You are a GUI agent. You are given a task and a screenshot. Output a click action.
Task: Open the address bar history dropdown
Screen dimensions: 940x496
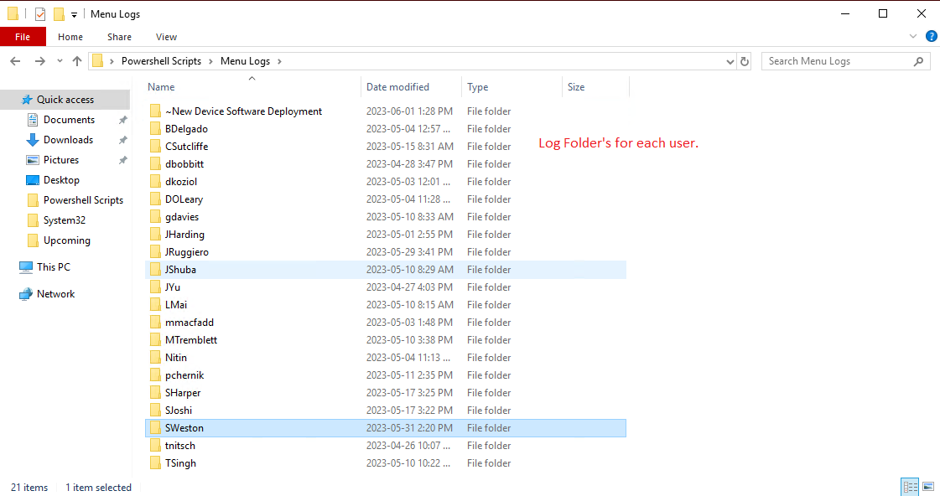pyautogui.click(x=729, y=60)
